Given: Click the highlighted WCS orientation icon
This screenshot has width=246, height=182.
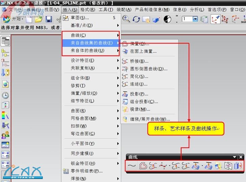Looking at the screenshot, I should click(x=215, y=19).
